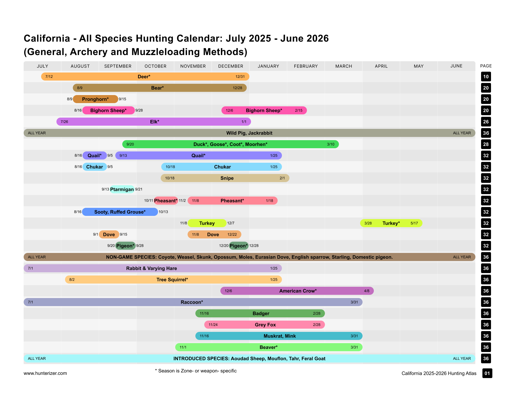Click the Pigeon* bar starting 12/20
Viewport: 516px width, 399px height.
point(239,246)
